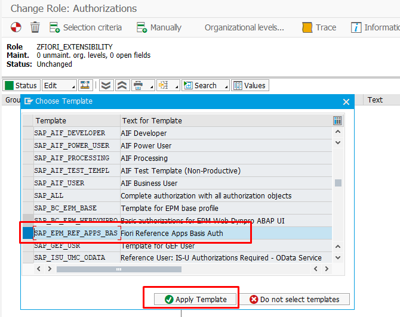
Task: Click vertical scrollbar thumb of template list
Action: pos(338,183)
